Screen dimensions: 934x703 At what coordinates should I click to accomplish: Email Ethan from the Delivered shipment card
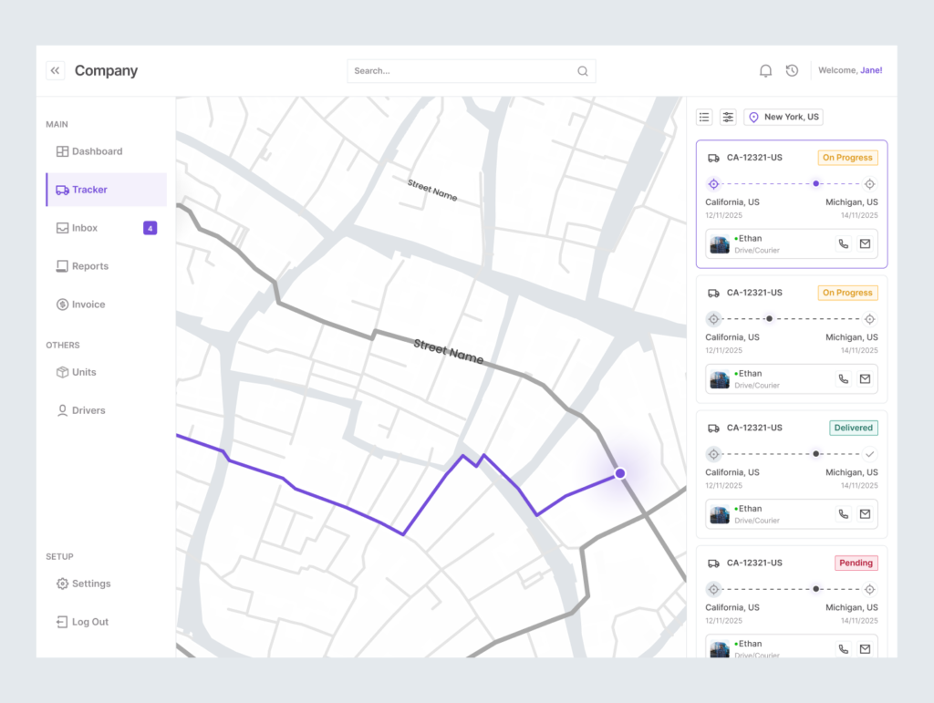[865, 514]
